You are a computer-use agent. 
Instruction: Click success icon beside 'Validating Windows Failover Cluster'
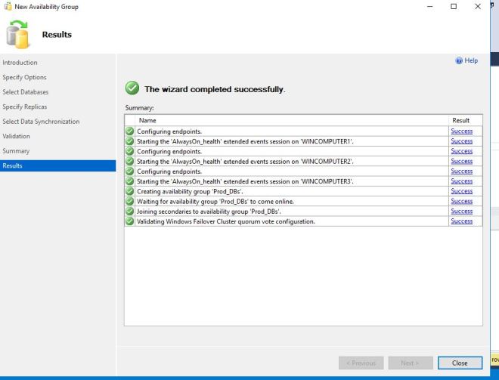130,221
